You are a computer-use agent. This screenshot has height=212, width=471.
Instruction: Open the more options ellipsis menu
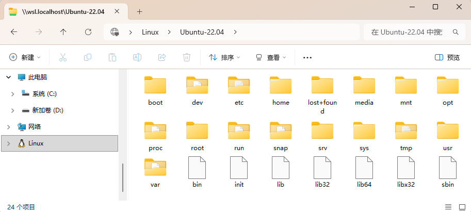point(307,57)
